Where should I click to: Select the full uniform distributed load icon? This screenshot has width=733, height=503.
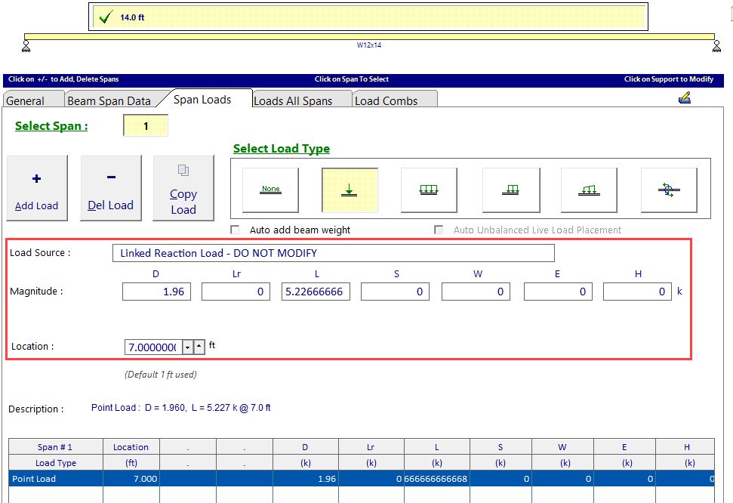429,190
